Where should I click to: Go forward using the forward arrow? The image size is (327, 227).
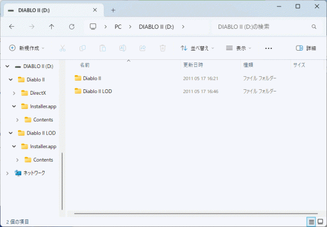[32, 27]
